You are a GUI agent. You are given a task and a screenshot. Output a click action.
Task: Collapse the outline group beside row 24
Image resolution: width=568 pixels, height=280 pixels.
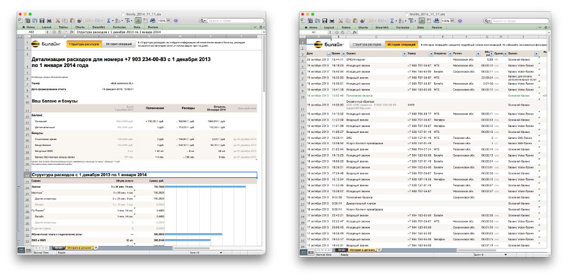[x=20, y=187]
